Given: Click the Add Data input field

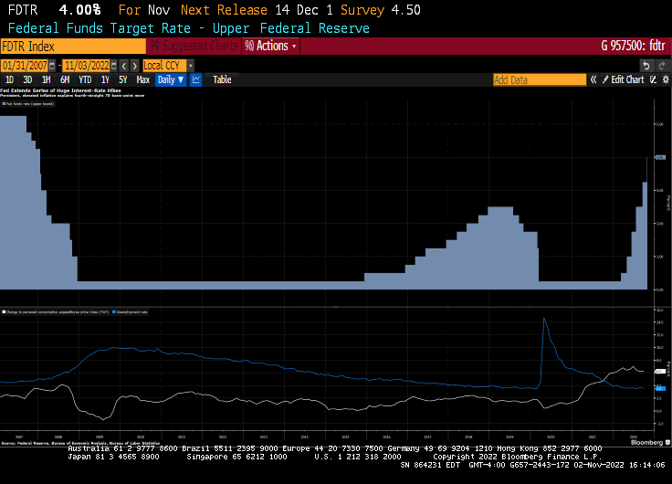Looking at the screenshot, I should pos(539,79).
